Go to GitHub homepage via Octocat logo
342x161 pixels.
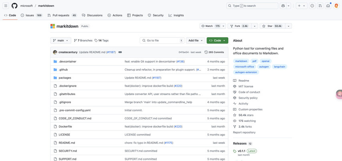coord(14,6)
